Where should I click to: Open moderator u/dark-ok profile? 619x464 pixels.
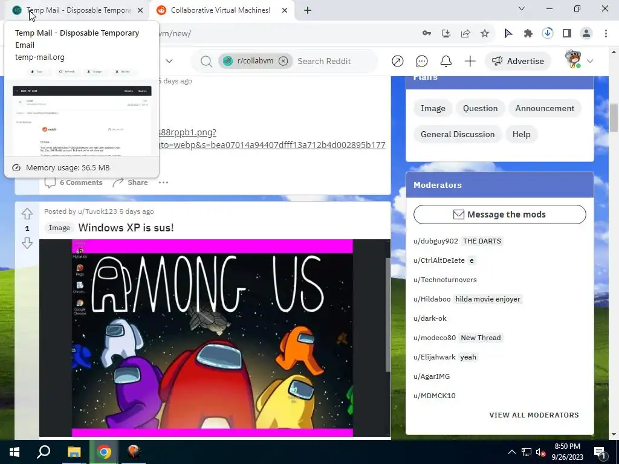[430, 318]
